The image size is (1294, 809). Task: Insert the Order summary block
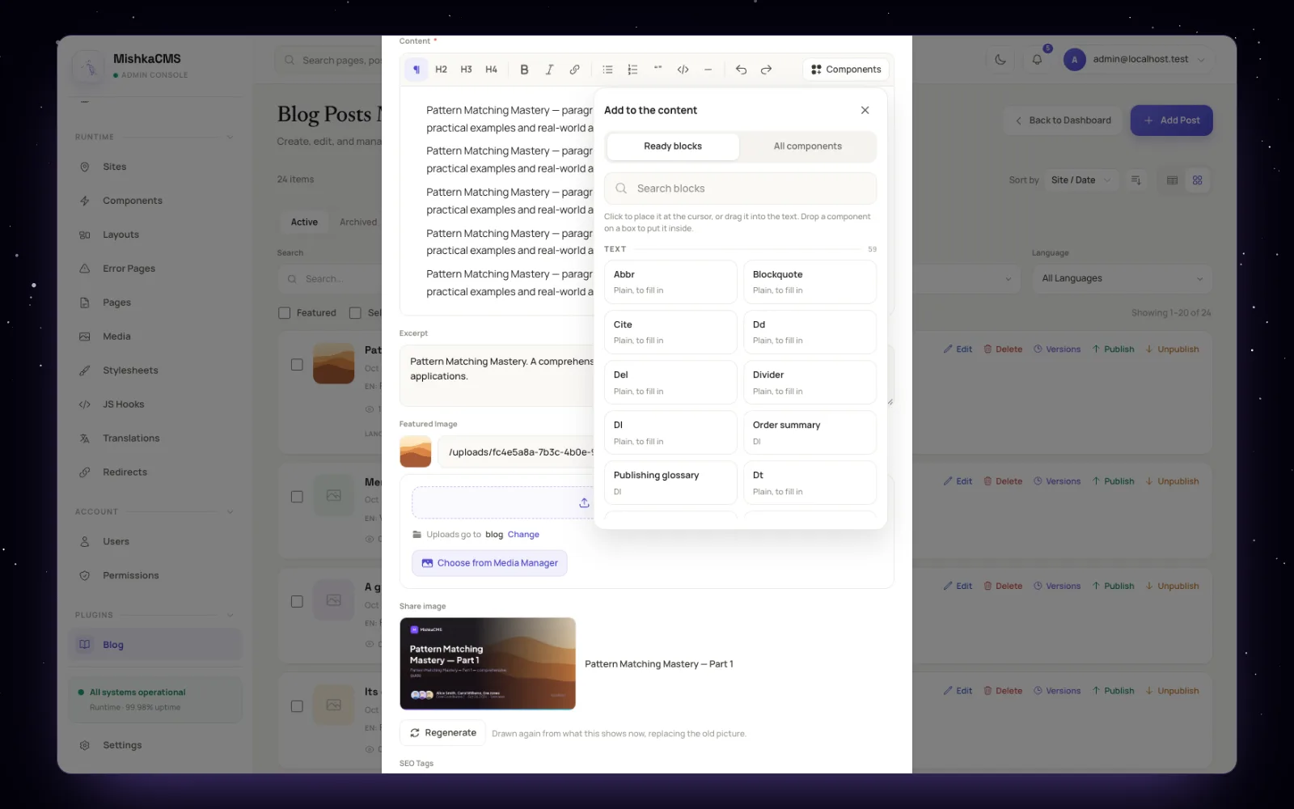[810, 433]
